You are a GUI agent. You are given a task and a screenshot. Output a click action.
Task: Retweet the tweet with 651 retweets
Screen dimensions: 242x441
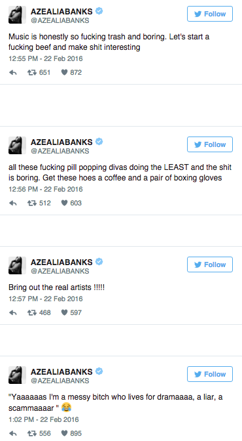click(32, 73)
